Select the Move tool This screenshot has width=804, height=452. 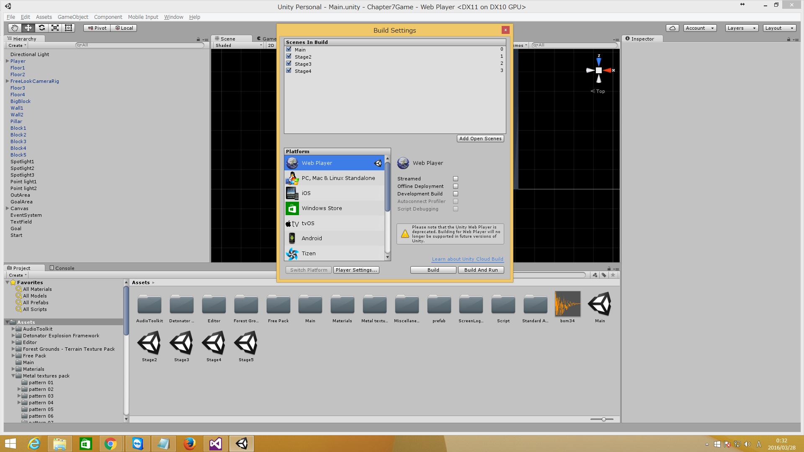coord(28,28)
